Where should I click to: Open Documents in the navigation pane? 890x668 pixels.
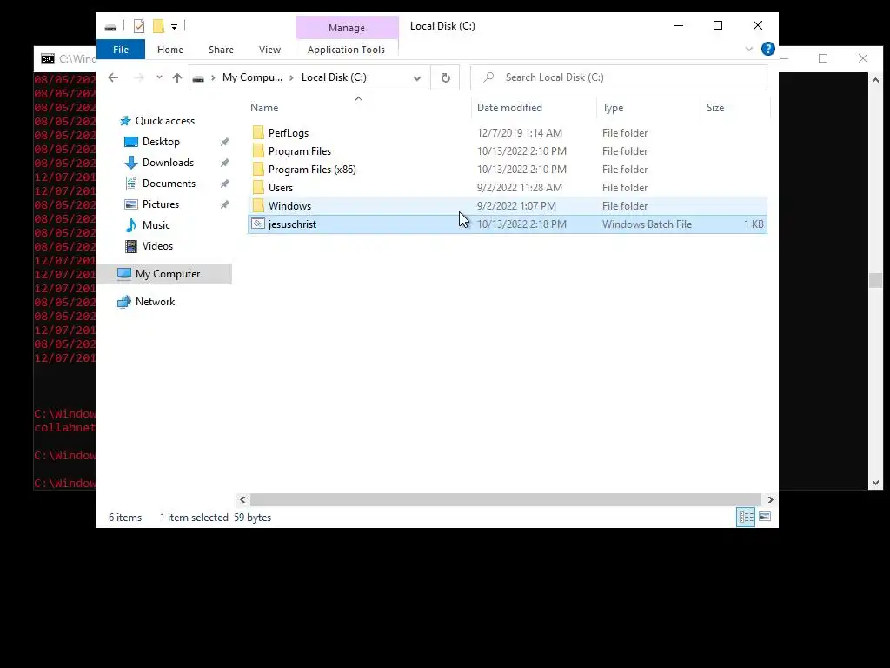pos(169,184)
